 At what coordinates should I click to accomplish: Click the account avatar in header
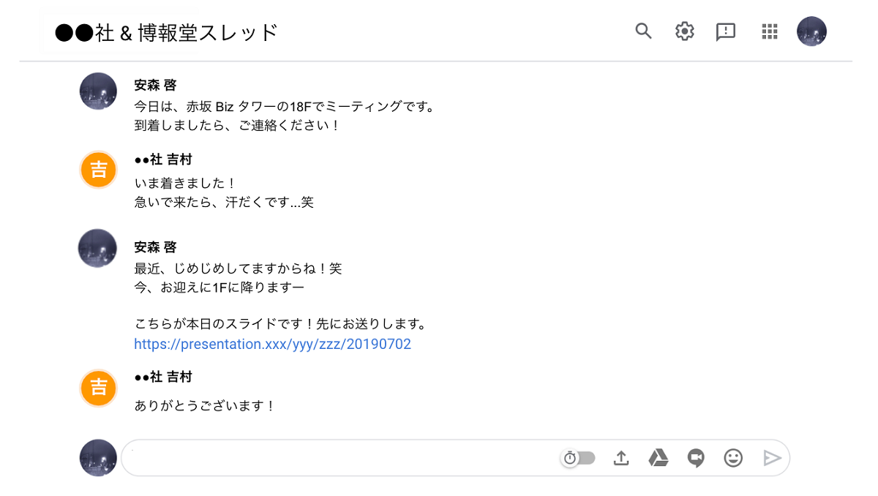point(811,31)
